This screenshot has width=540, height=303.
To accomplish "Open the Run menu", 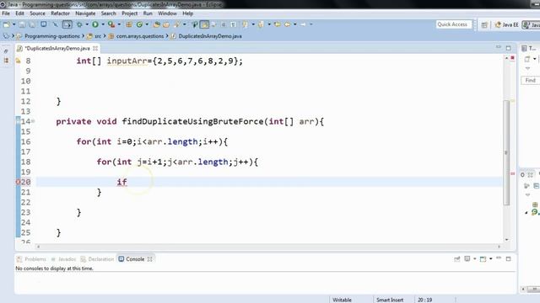I will [148, 13].
